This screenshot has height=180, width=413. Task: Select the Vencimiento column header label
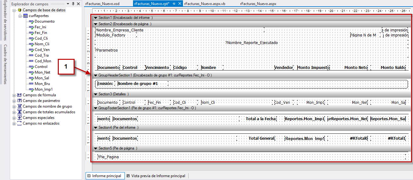point(157,68)
